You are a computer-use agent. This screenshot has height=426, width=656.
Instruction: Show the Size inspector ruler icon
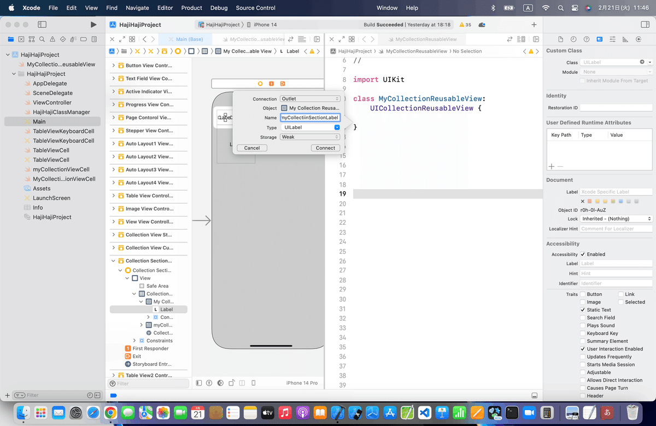click(625, 39)
